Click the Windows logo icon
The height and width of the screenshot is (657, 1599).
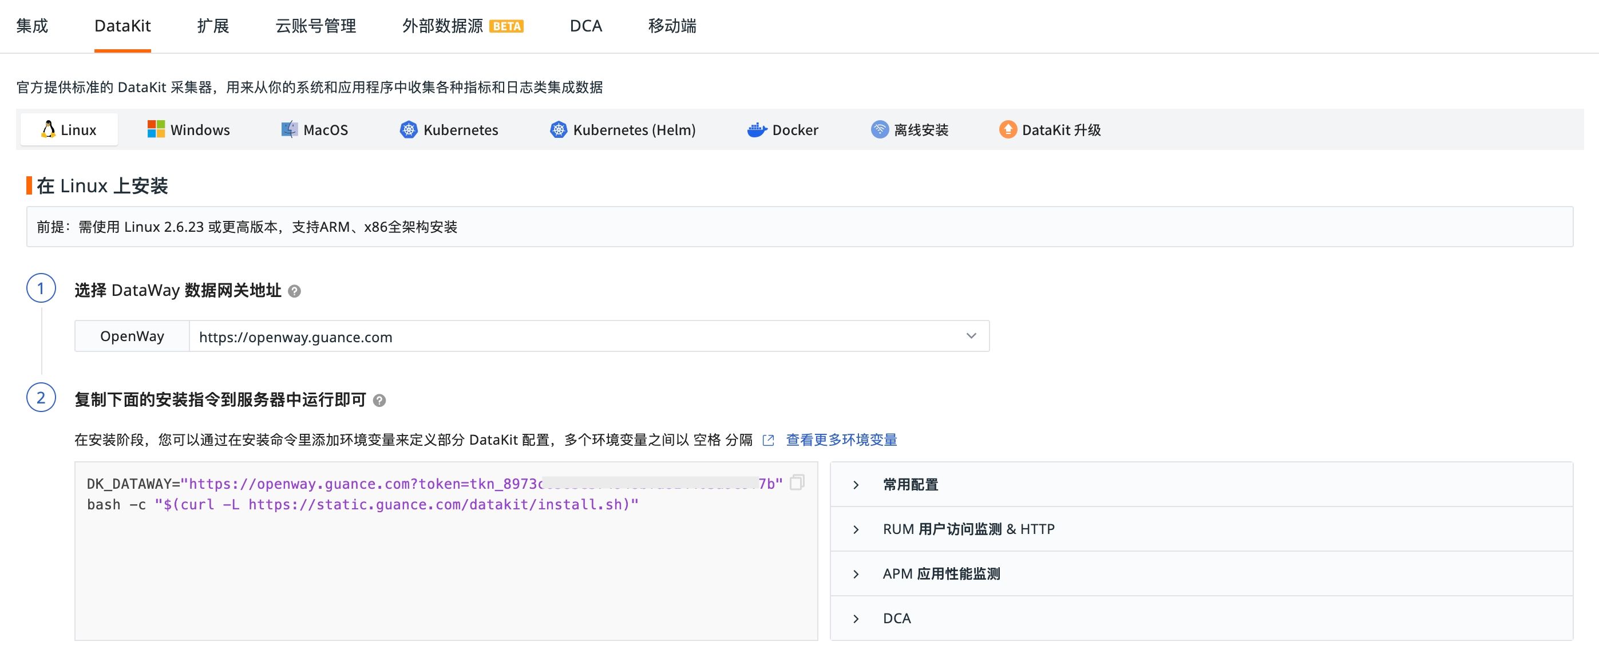coord(156,129)
